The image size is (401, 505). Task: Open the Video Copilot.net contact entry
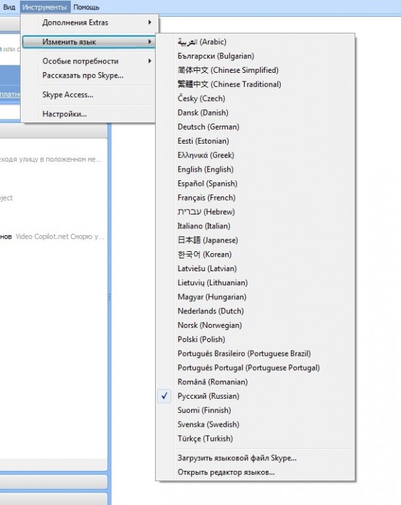53,236
